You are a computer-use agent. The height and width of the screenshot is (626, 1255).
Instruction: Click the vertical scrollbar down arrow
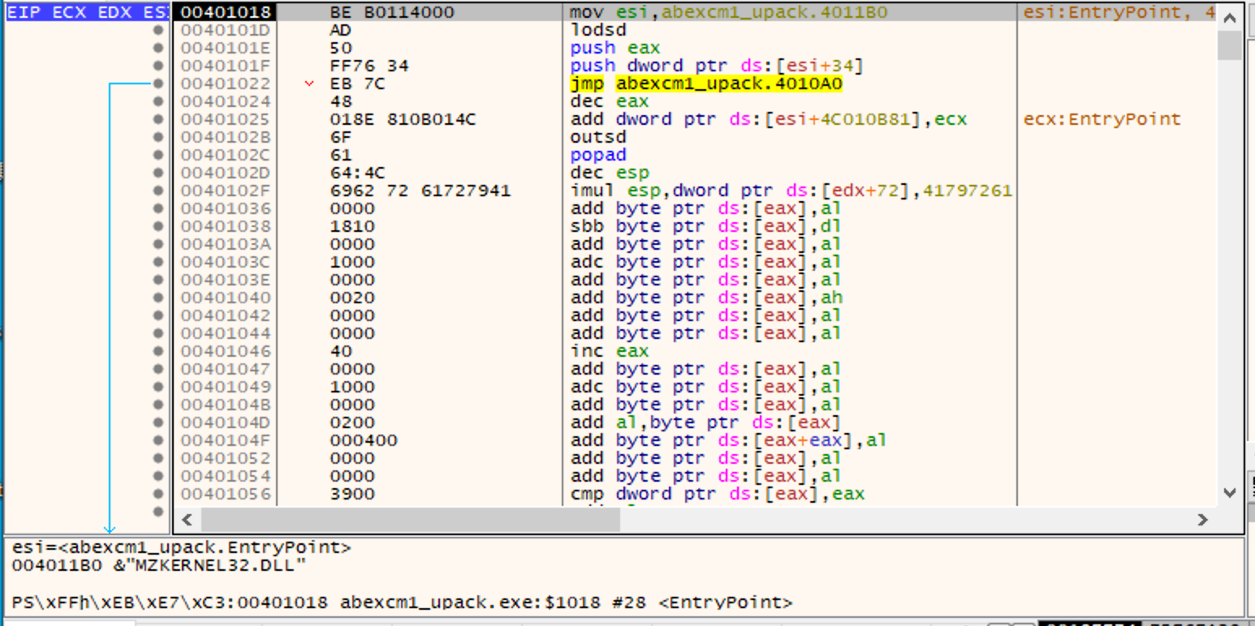(x=1230, y=492)
